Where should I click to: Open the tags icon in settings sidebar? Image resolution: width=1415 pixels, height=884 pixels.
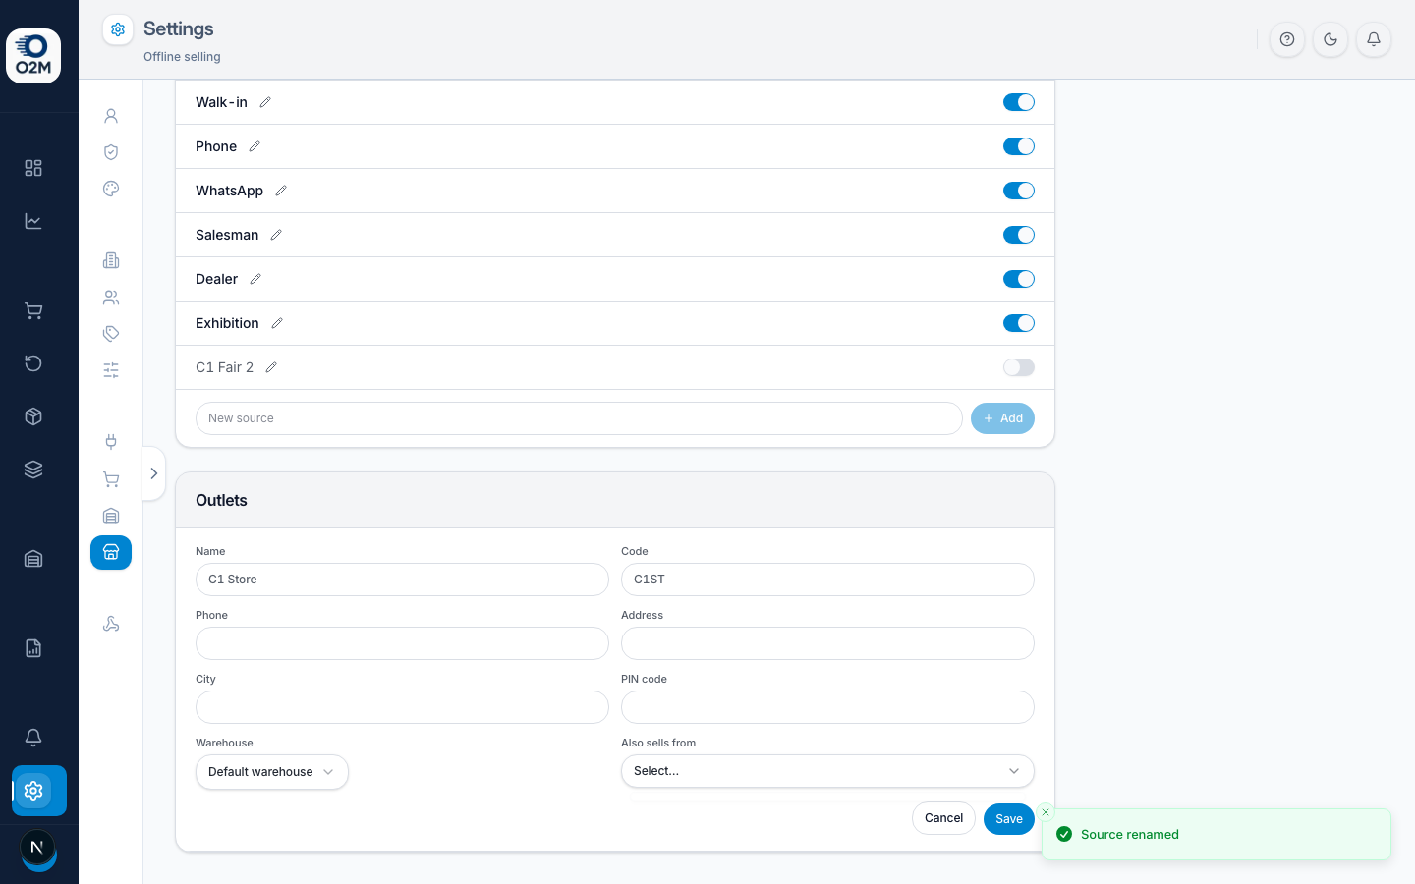point(111,334)
